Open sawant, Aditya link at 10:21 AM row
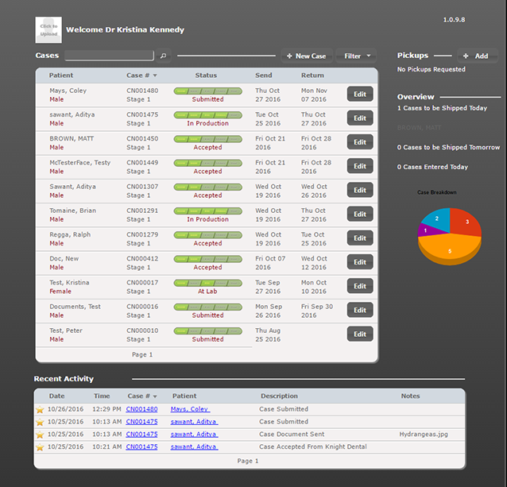This screenshot has width=507, height=487. [195, 447]
